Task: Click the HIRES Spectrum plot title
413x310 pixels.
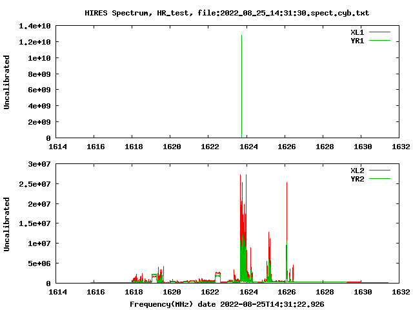Action: [x=227, y=13]
